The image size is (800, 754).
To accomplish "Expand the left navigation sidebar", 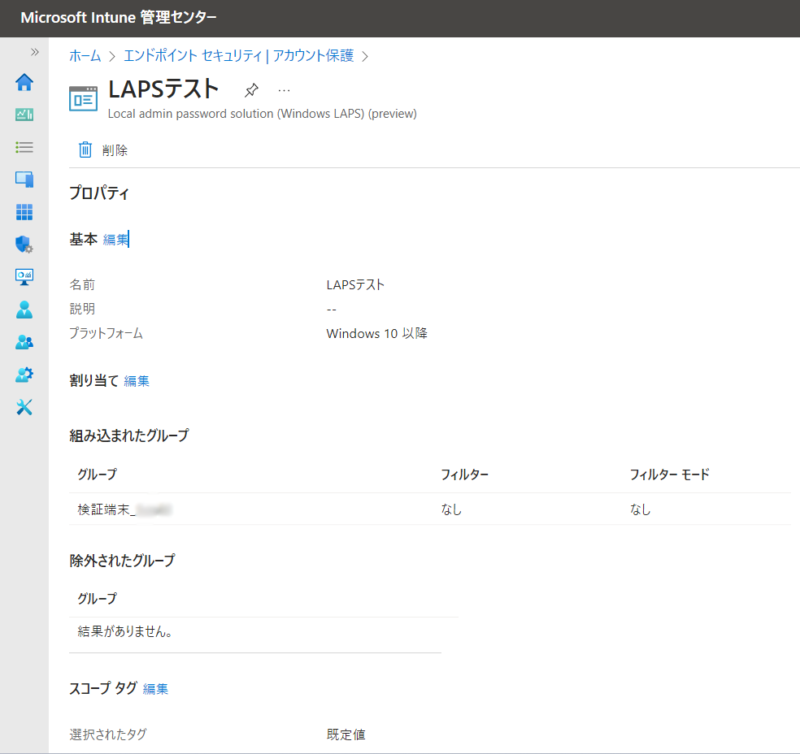I will [35, 52].
